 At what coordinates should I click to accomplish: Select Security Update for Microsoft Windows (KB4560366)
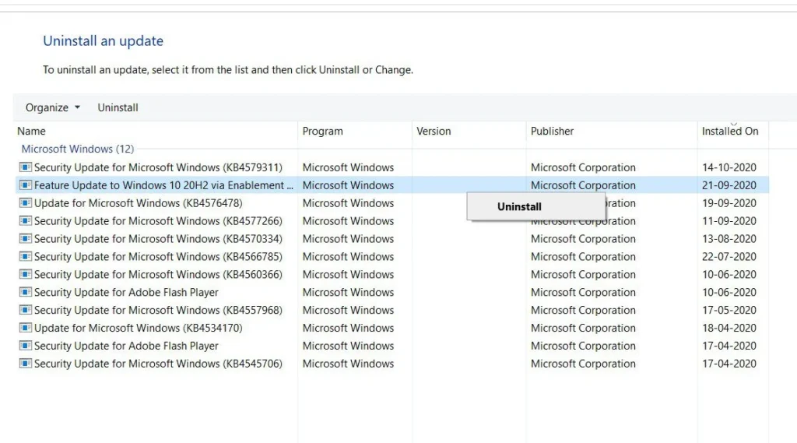click(158, 274)
